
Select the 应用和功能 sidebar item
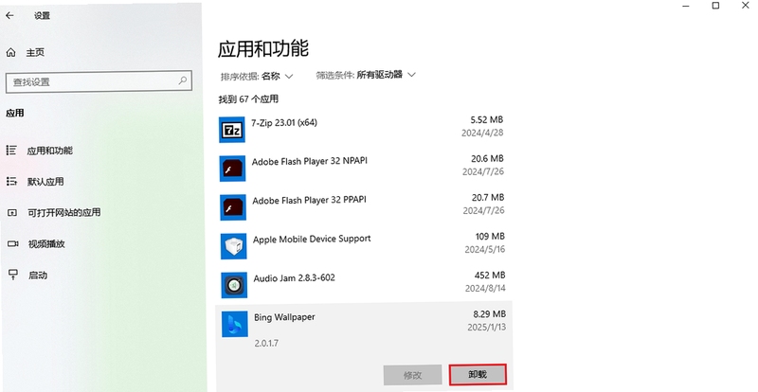click(x=49, y=151)
